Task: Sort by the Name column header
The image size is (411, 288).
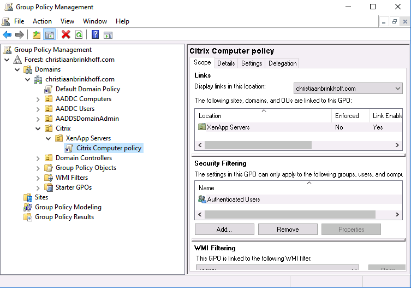Action: (299, 188)
